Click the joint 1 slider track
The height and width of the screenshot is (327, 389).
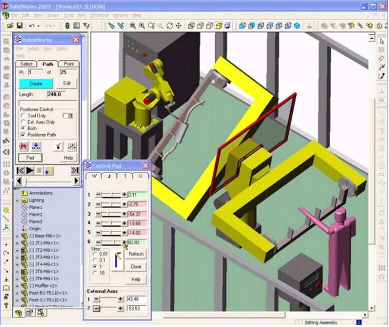coord(111,194)
